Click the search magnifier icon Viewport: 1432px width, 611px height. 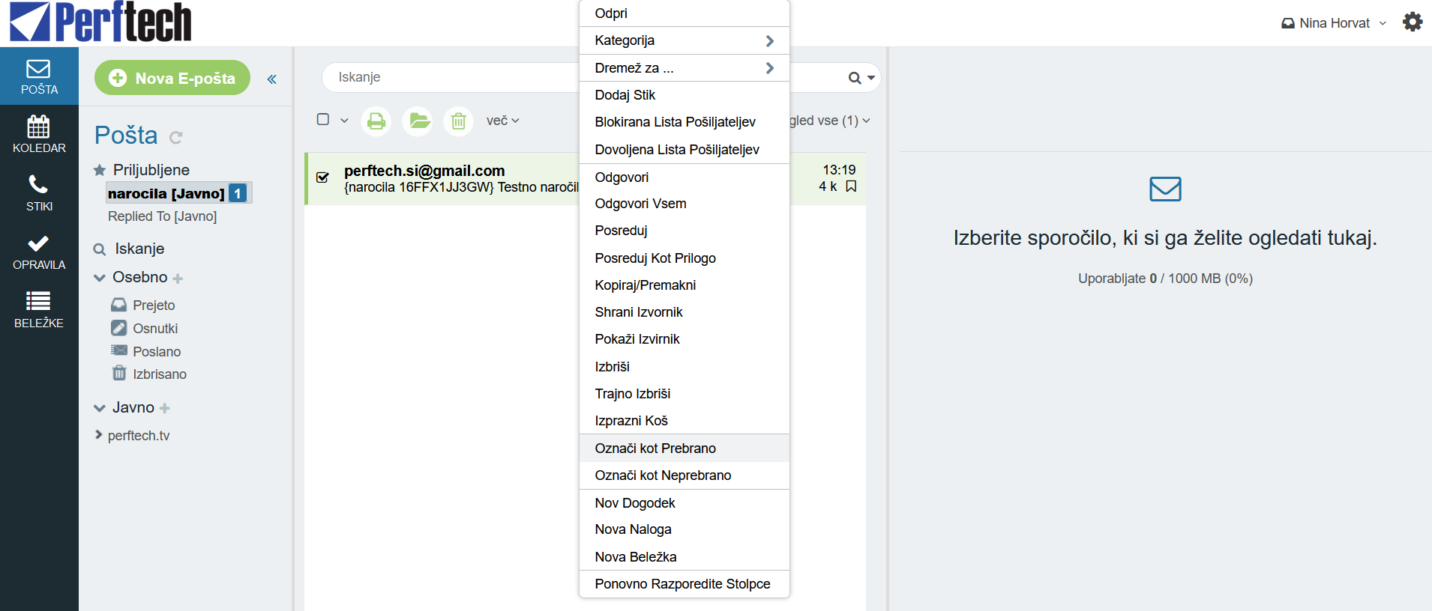click(855, 78)
